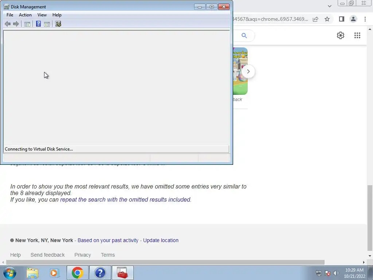Click the Send feedback footer link
Screen dimensions: 373x280
[x=48, y=255]
